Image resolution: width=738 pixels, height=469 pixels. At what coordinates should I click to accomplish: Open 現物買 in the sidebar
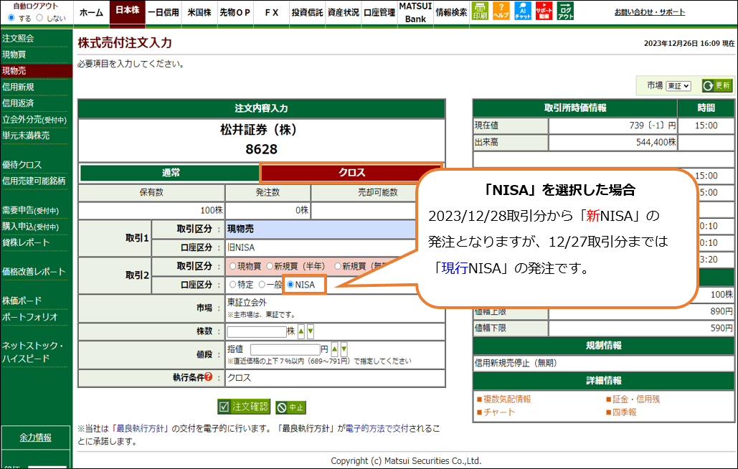[x=14, y=55]
